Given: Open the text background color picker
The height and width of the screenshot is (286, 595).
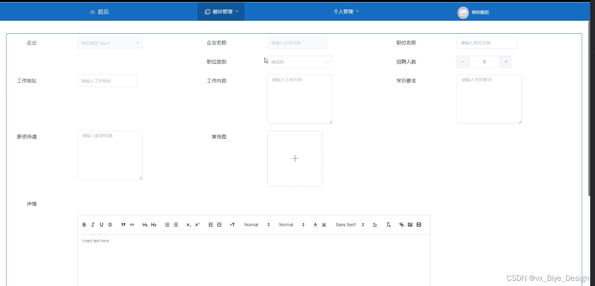Looking at the screenshot, I should point(324,225).
